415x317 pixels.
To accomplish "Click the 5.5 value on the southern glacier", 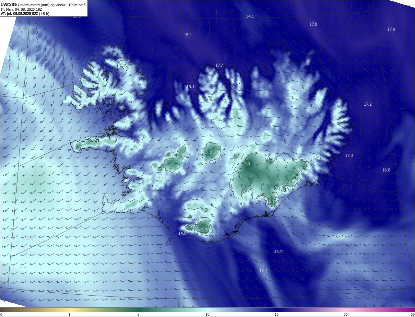I will 205,230.
